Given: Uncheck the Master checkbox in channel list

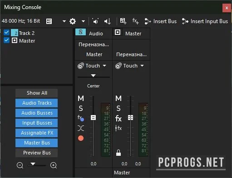Looking at the screenshot, I should pyautogui.click(x=6, y=40).
